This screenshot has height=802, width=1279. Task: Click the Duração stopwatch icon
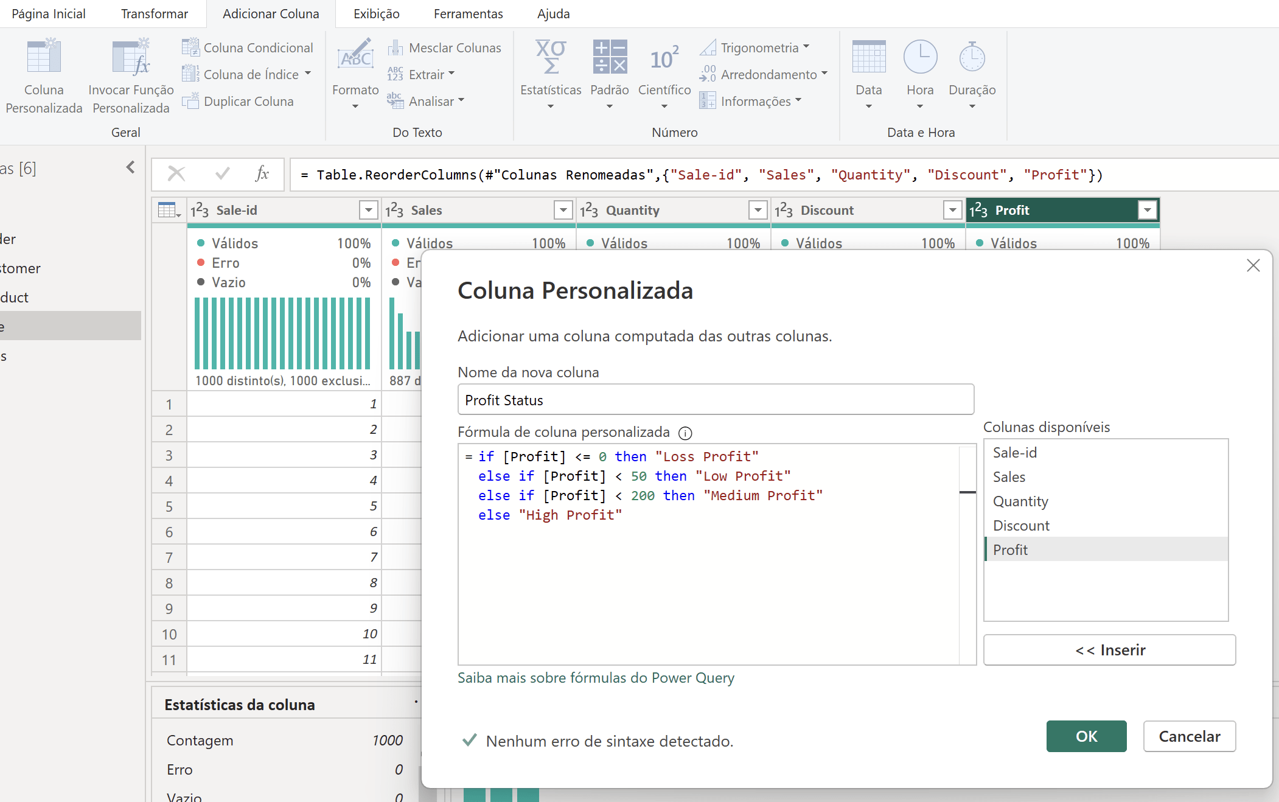(x=972, y=59)
